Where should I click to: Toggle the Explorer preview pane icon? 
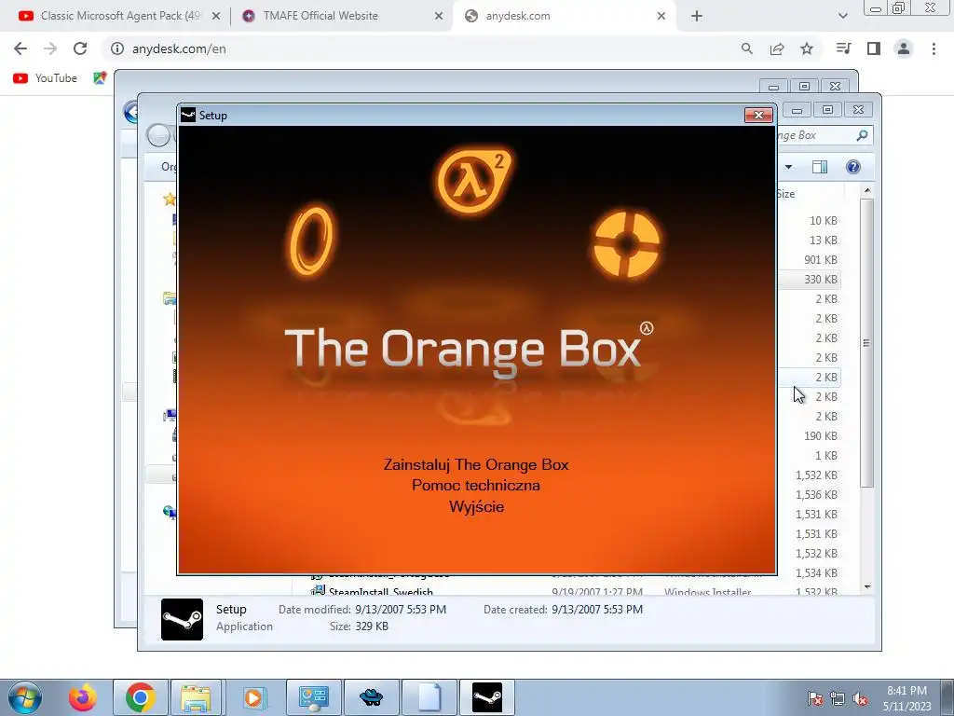pos(820,167)
